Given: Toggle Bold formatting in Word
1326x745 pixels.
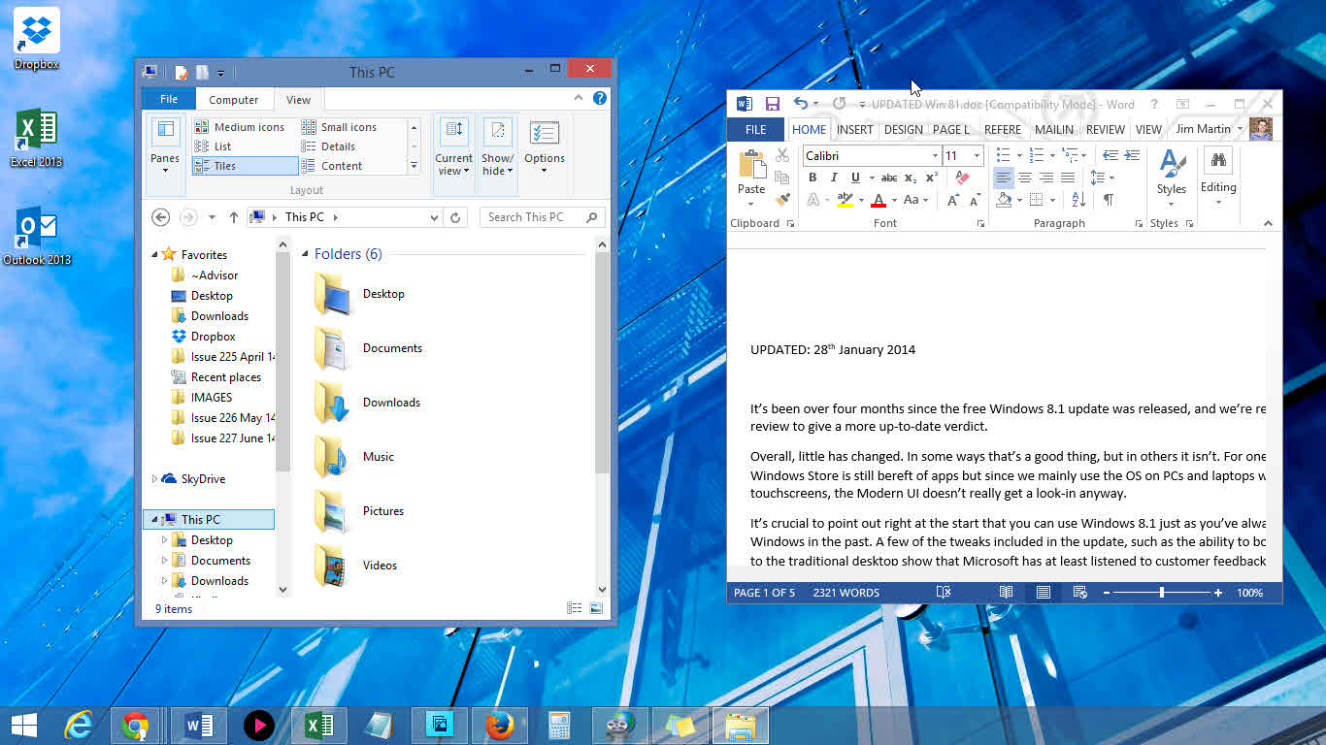Looking at the screenshot, I should (812, 178).
